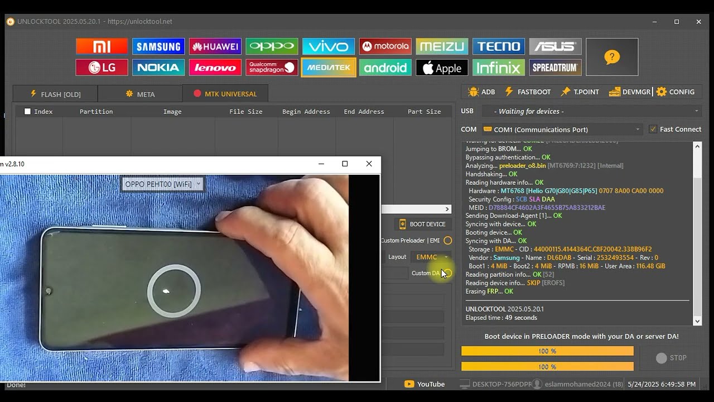Open the OPPO brand section
Image resolution: width=714 pixels, height=402 pixels.
click(x=272, y=46)
